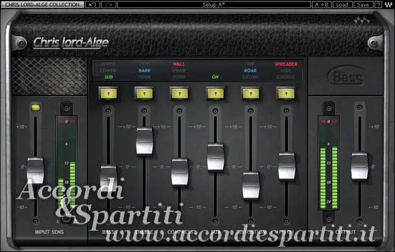Viewport: 395px width, 252px height.
Task: Open the Setup A preset menu bar
Action: (x=214, y=5)
